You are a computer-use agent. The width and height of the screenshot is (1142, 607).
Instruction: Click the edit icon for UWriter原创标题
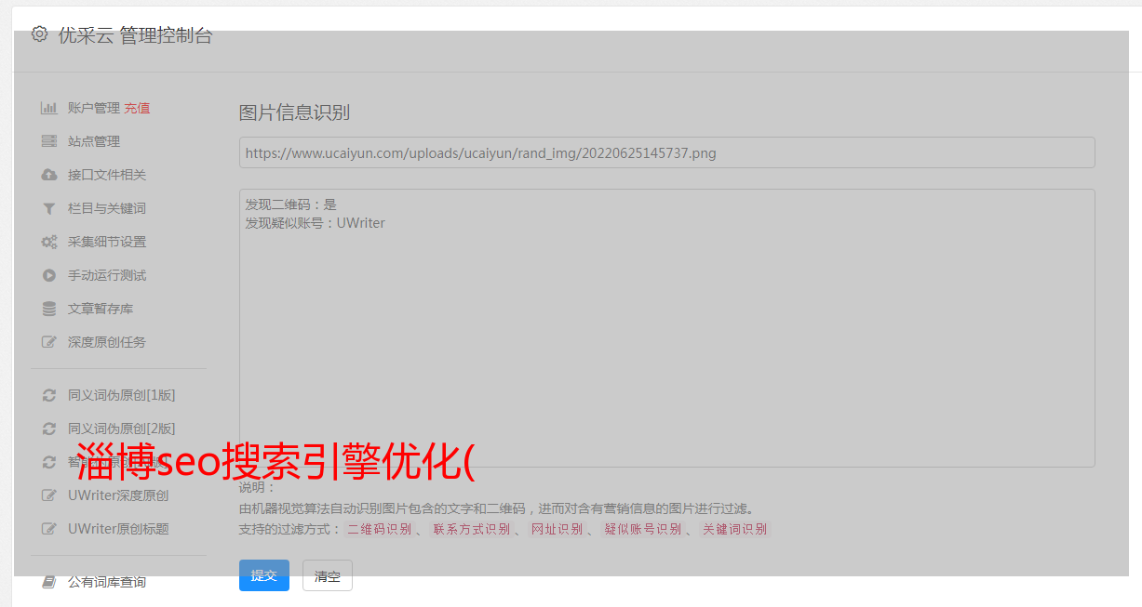(x=49, y=529)
